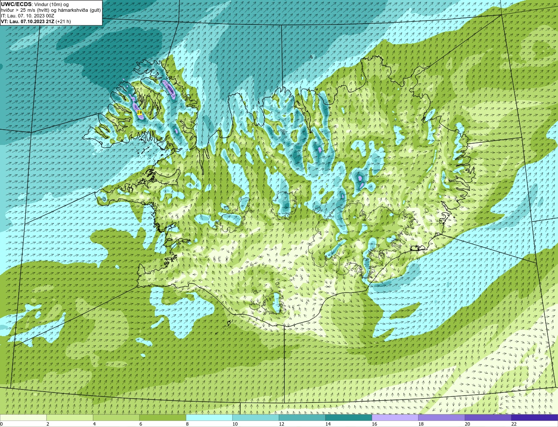The height and width of the screenshot is (427, 558).
Task: Click the scale label '12' on the legend
Action: point(281,424)
